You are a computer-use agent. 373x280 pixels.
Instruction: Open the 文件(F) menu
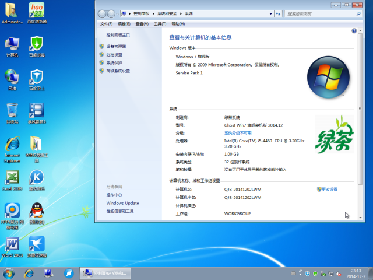click(x=106, y=24)
